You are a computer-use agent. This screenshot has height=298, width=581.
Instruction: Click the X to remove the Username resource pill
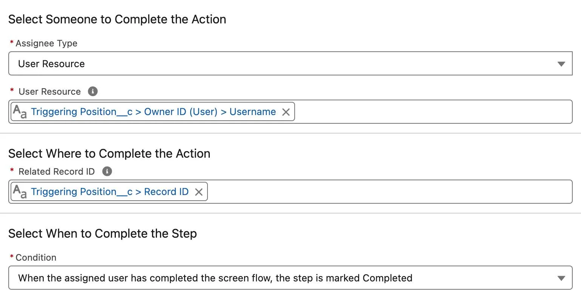tap(286, 112)
